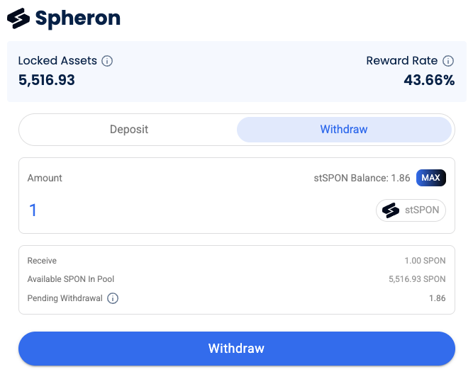The width and height of the screenshot is (473, 384).
Task: Click the Spheron brand name text
Action: [78, 18]
